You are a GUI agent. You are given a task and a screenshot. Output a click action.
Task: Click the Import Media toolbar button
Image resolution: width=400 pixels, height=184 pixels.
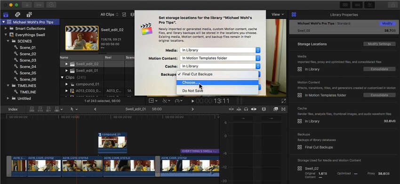coord(27,5)
